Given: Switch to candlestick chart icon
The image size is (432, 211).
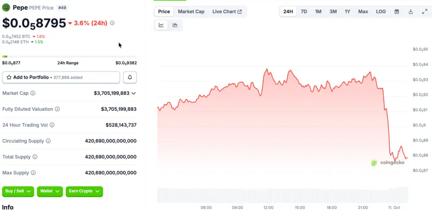Looking at the screenshot, I should pos(175,25).
